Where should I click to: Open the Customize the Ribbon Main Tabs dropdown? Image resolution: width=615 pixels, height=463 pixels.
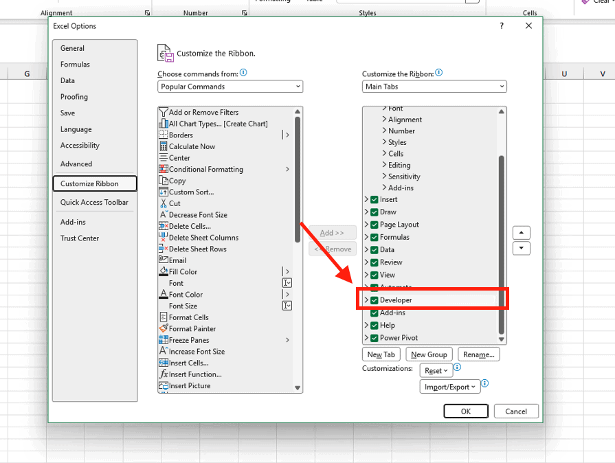[x=434, y=87]
